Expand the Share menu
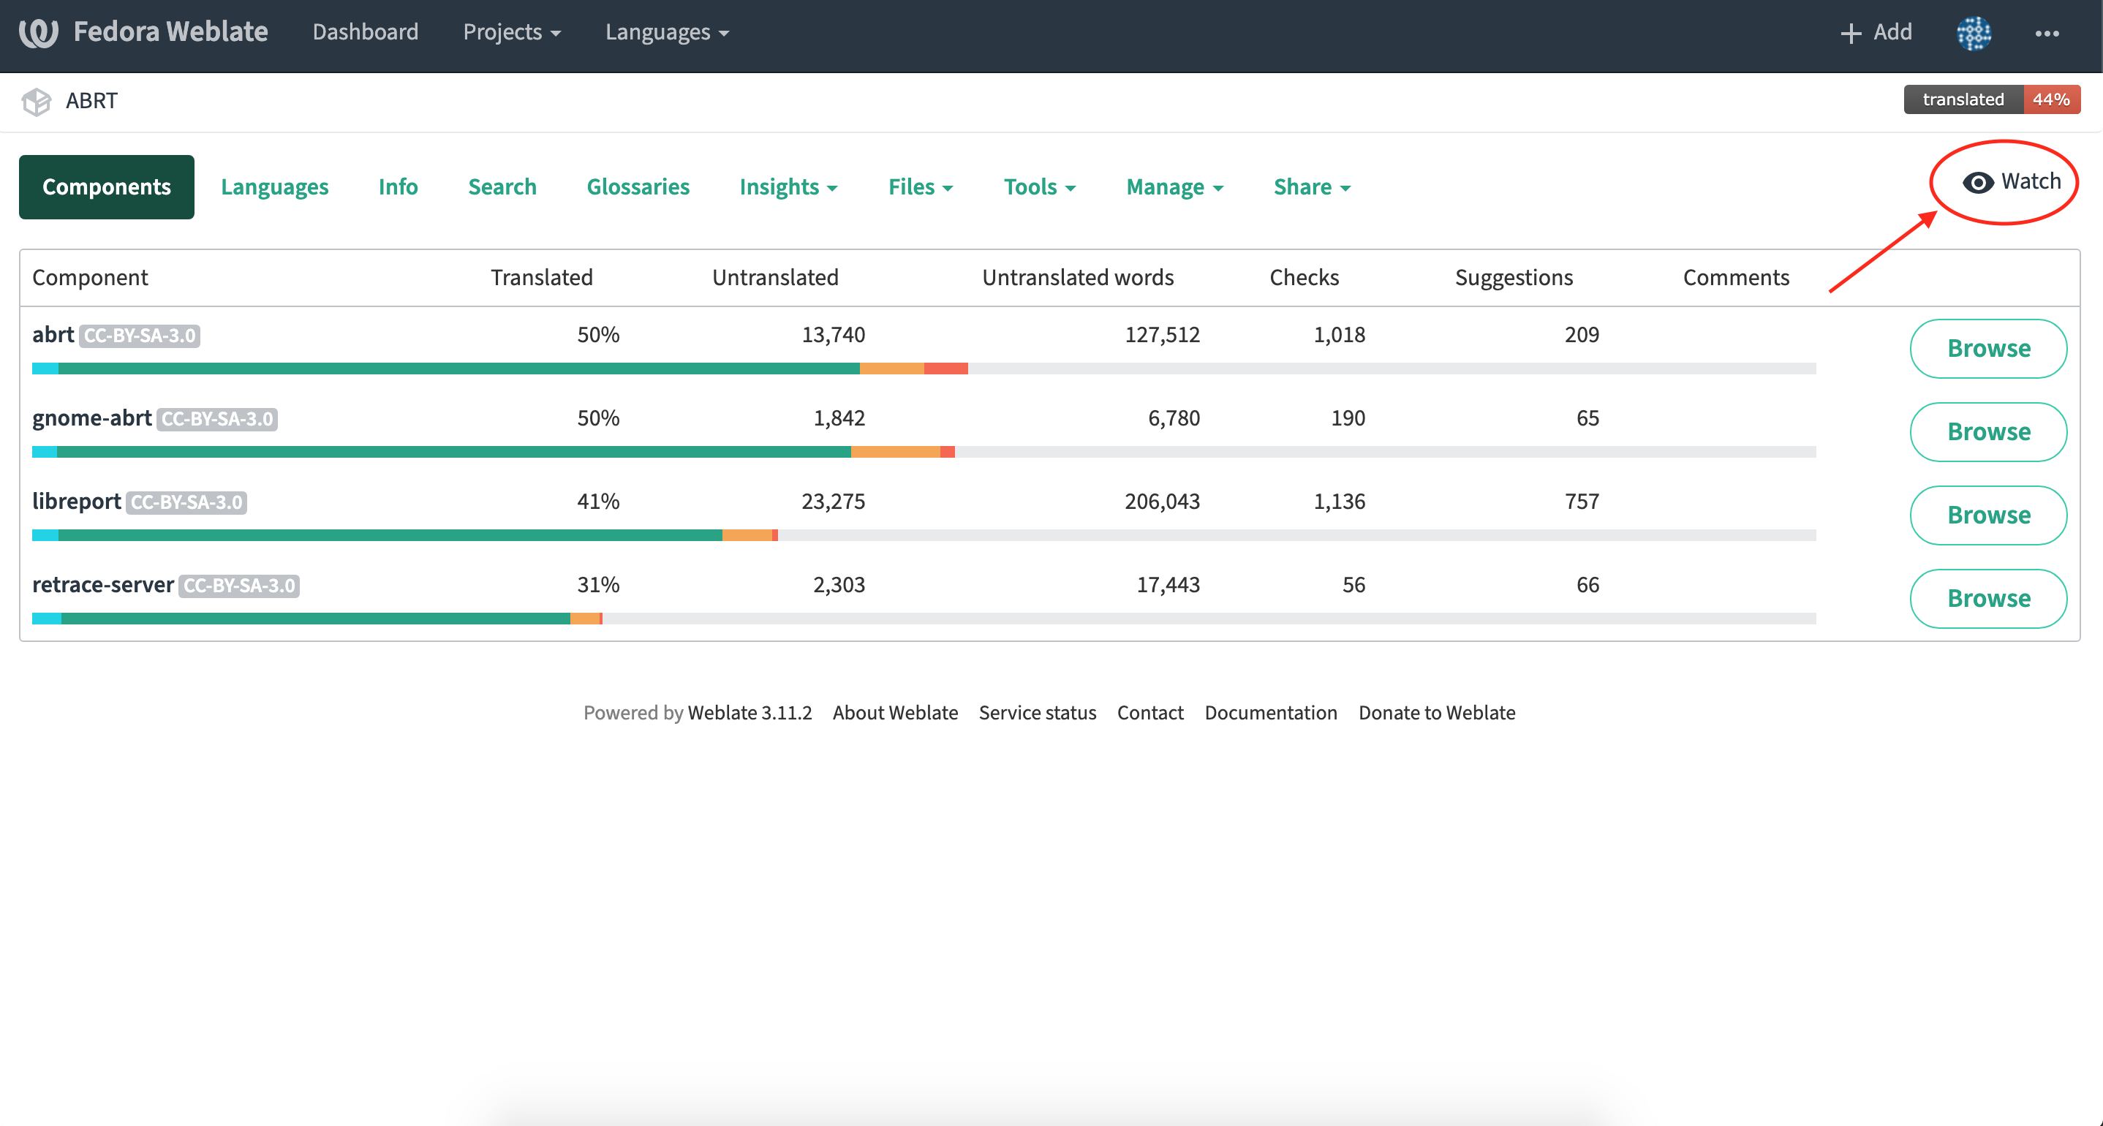The image size is (2103, 1126). 1312,187
